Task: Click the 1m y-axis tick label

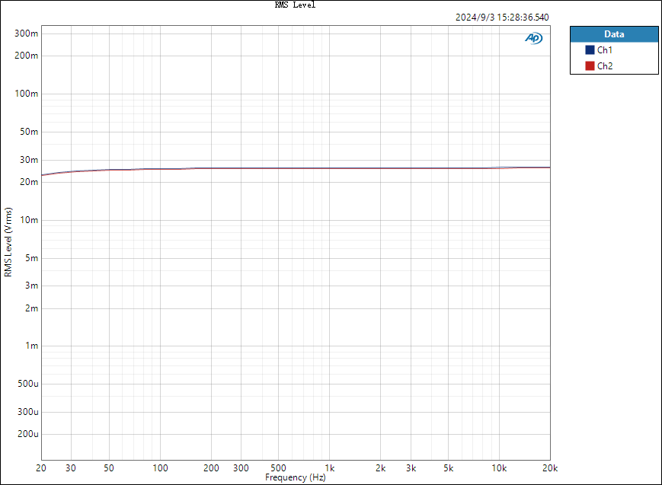Action: (x=31, y=346)
